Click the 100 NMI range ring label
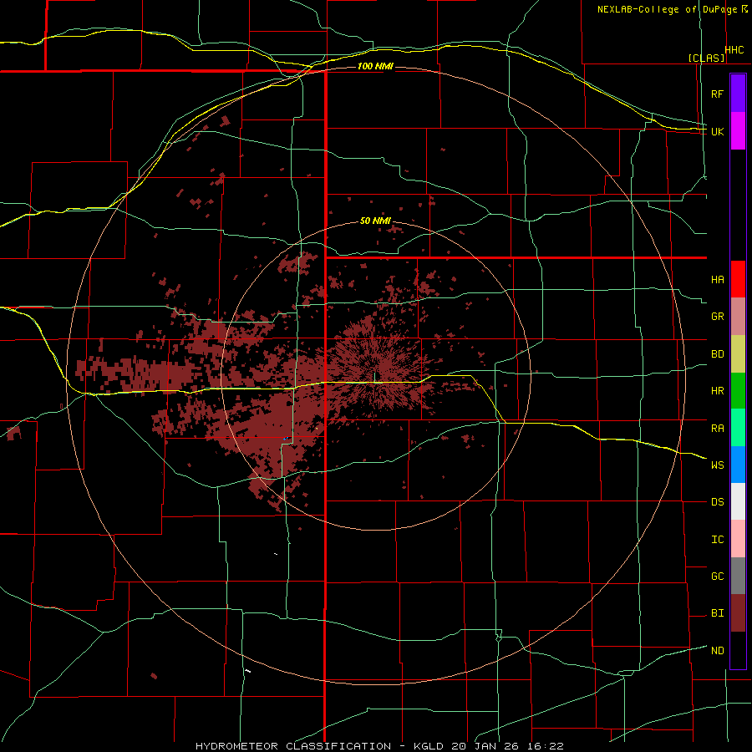Viewport: 752px width, 752px height. point(375,66)
